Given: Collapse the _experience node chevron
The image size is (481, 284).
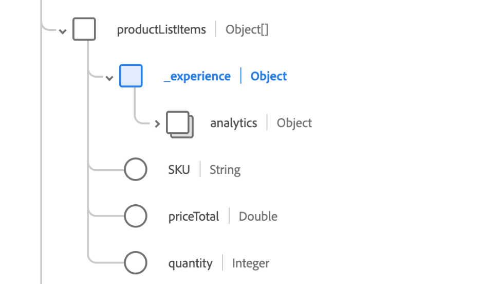Looking at the screenshot, I should coord(109,78).
